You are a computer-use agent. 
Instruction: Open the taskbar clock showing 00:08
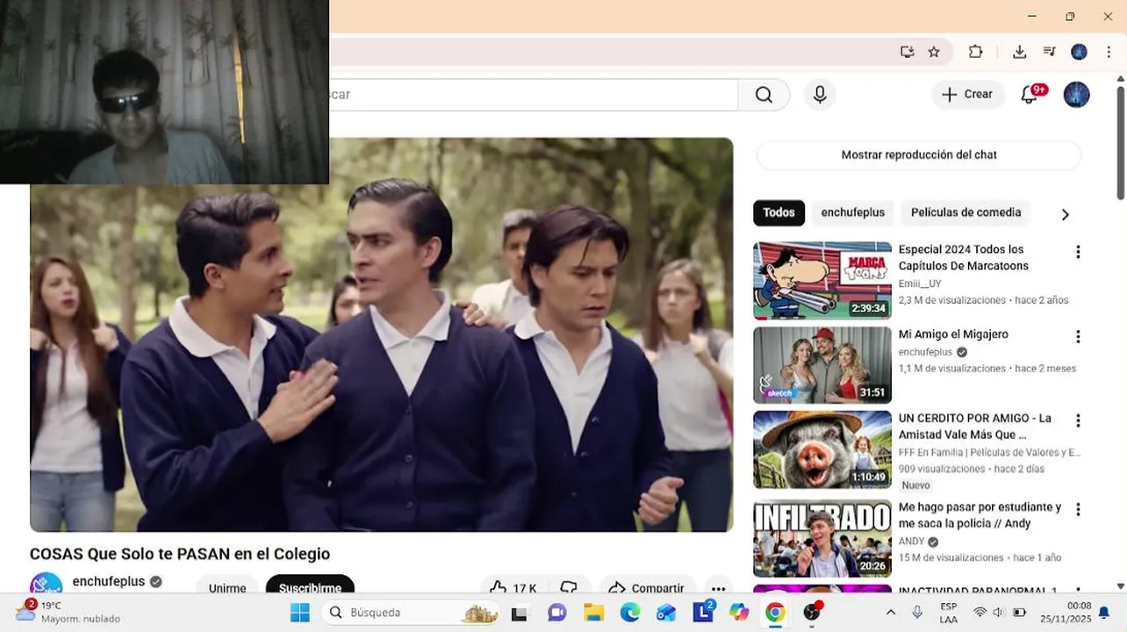pyautogui.click(x=1066, y=613)
